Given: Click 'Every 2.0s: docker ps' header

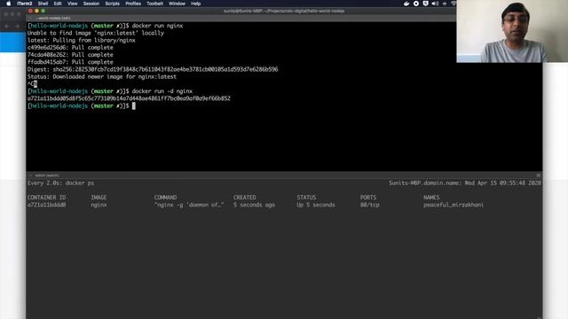Looking at the screenshot, I should pyautogui.click(x=60, y=183).
